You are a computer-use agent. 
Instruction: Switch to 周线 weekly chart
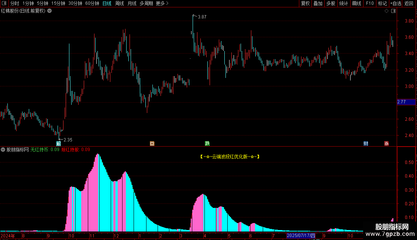tap(120, 3)
